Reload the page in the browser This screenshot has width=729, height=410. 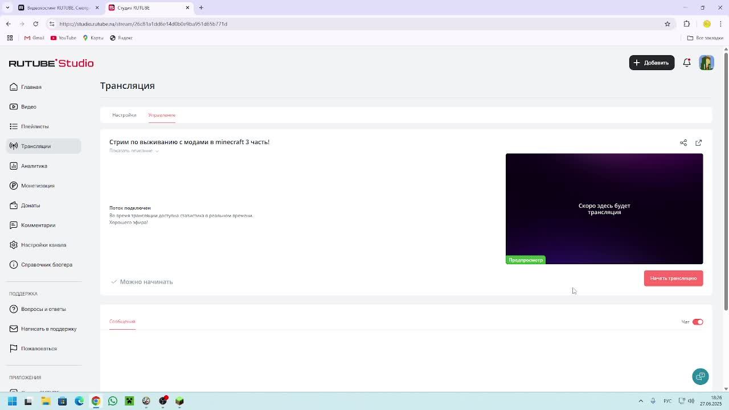tap(36, 24)
